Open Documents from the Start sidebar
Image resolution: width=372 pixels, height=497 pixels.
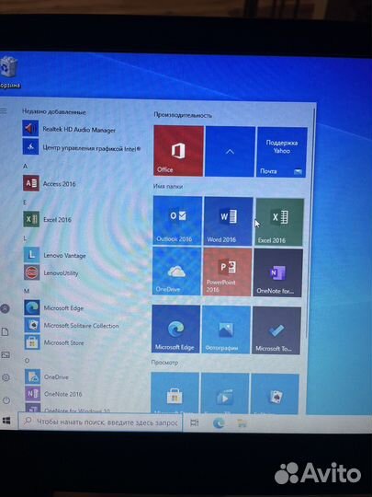pos(6,332)
